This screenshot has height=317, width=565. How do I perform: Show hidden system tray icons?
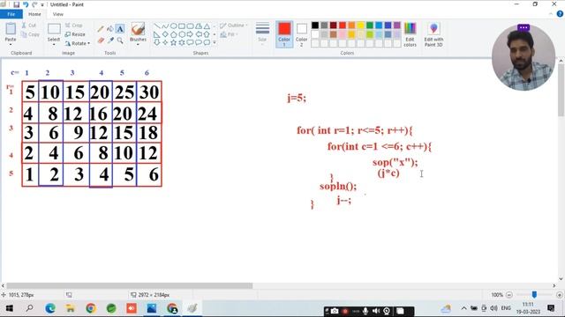point(463,308)
